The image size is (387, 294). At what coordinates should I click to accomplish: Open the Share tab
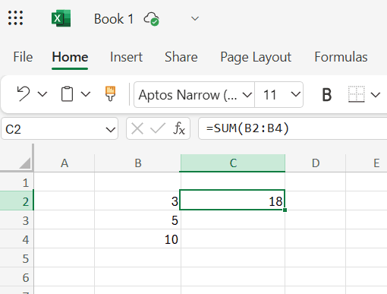(x=181, y=57)
